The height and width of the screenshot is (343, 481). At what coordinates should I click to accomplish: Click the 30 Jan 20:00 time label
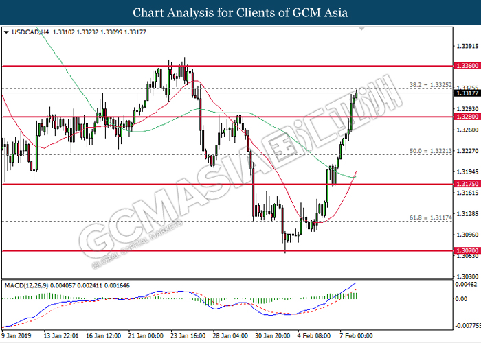pos(273,335)
